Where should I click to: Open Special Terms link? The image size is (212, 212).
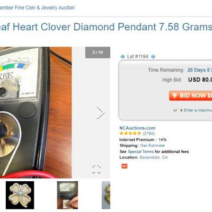click(x=141, y=152)
